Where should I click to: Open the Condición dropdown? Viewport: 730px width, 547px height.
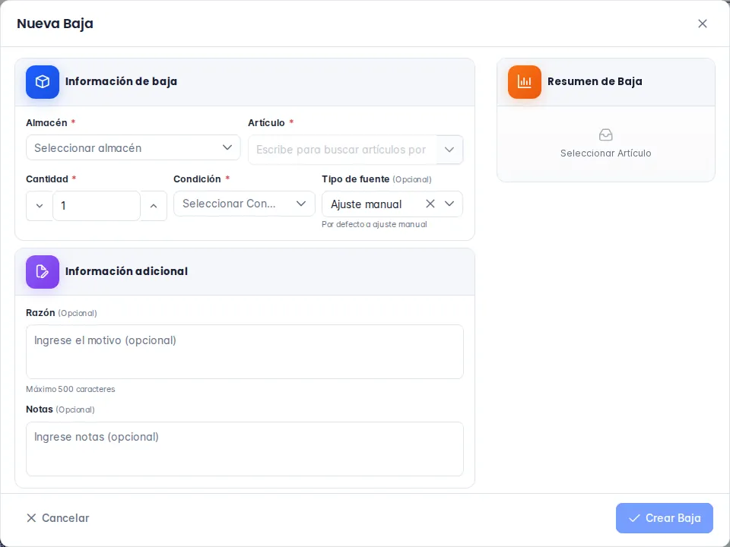244,204
